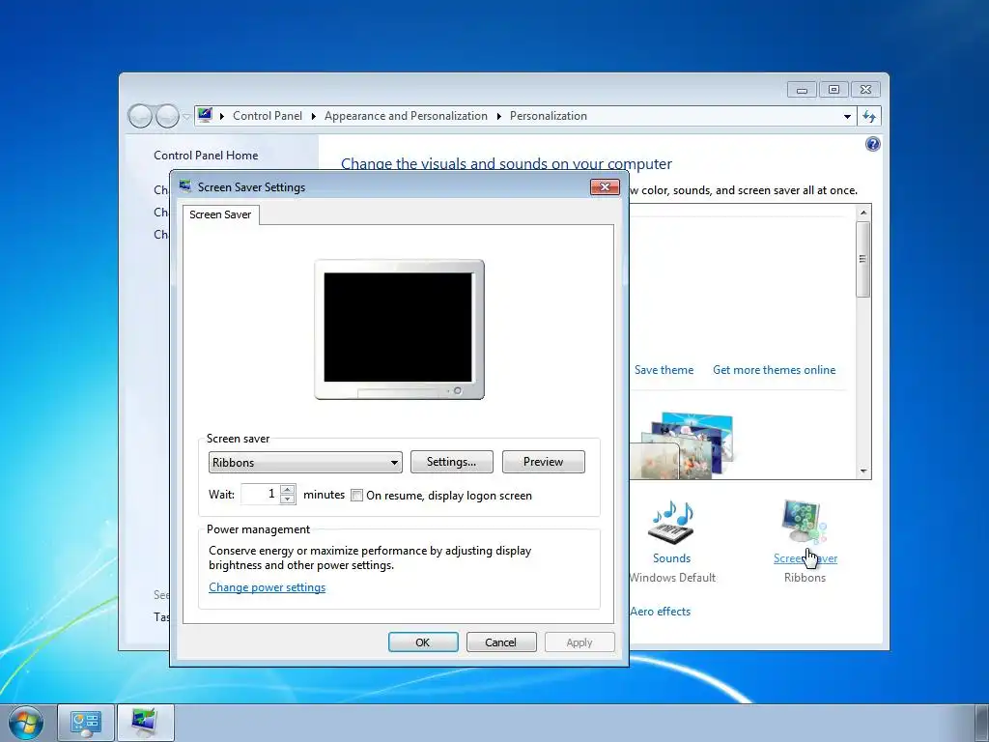Open the Ribbons screen saver dropdown
The image size is (989, 742).
click(305, 463)
